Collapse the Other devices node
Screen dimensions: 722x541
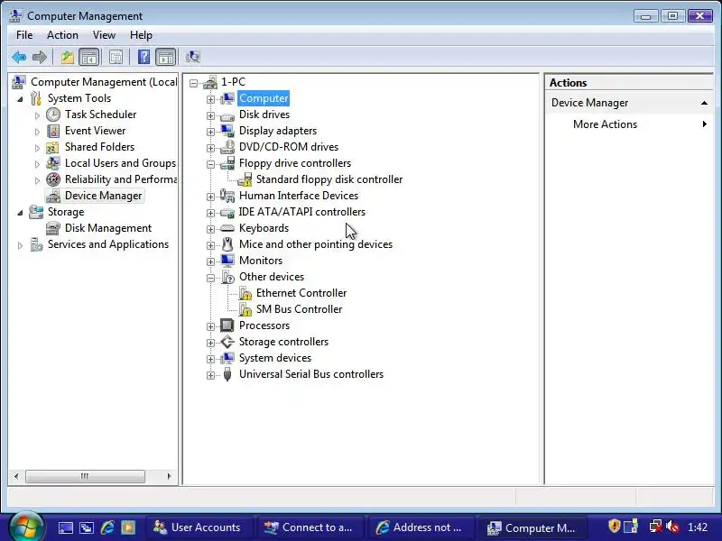[x=210, y=278]
